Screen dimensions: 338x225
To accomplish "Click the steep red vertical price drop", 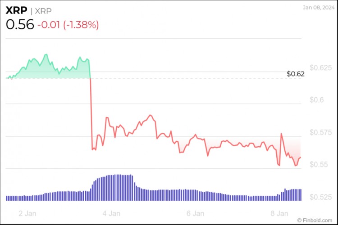I will pyautogui.click(x=91, y=112).
